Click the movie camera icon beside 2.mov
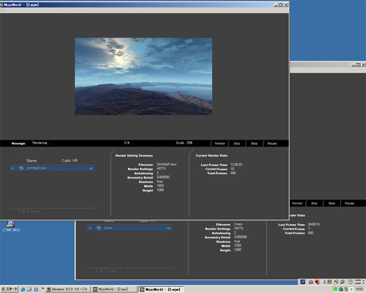 [x=99, y=228]
